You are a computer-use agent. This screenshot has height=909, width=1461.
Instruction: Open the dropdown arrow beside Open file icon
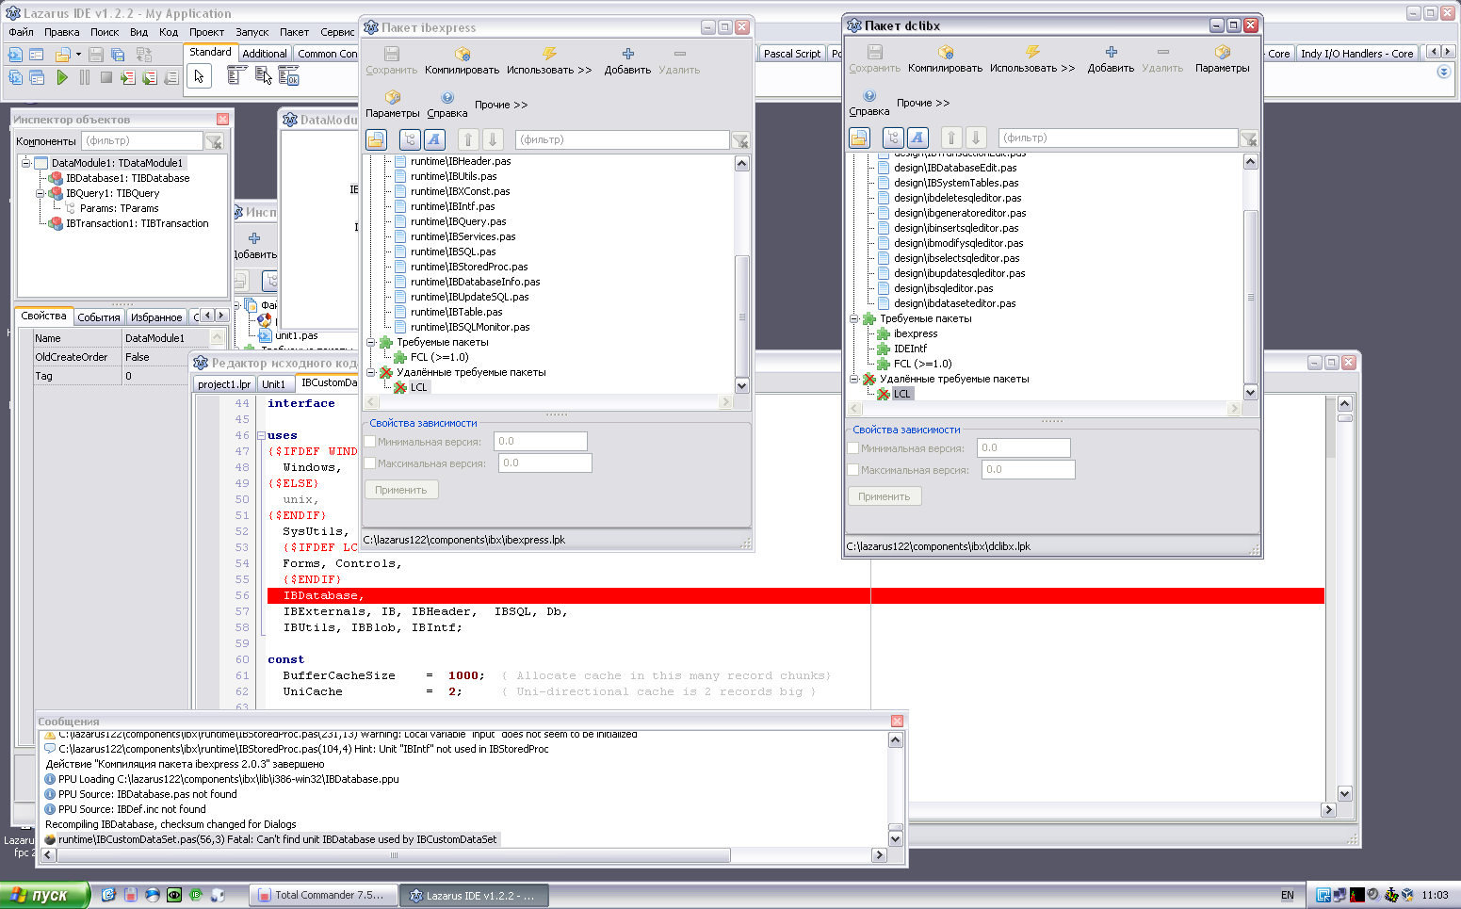(x=78, y=55)
